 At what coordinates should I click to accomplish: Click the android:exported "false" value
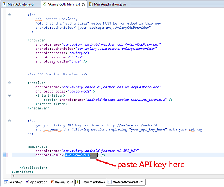77,57
